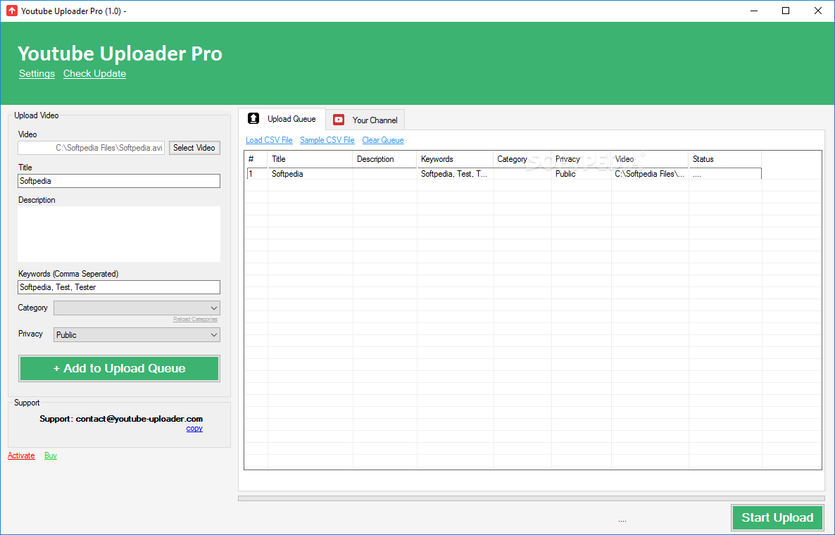Select queue row 1 titled Softpedia
This screenshot has width=835, height=535.
point(504,174)
